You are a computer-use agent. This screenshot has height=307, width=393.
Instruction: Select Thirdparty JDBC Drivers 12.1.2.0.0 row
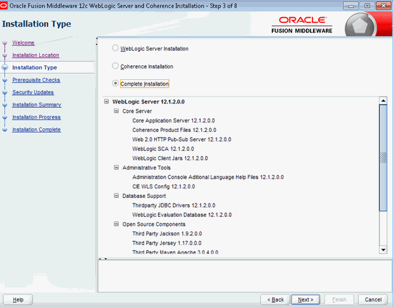pos(174,206)
